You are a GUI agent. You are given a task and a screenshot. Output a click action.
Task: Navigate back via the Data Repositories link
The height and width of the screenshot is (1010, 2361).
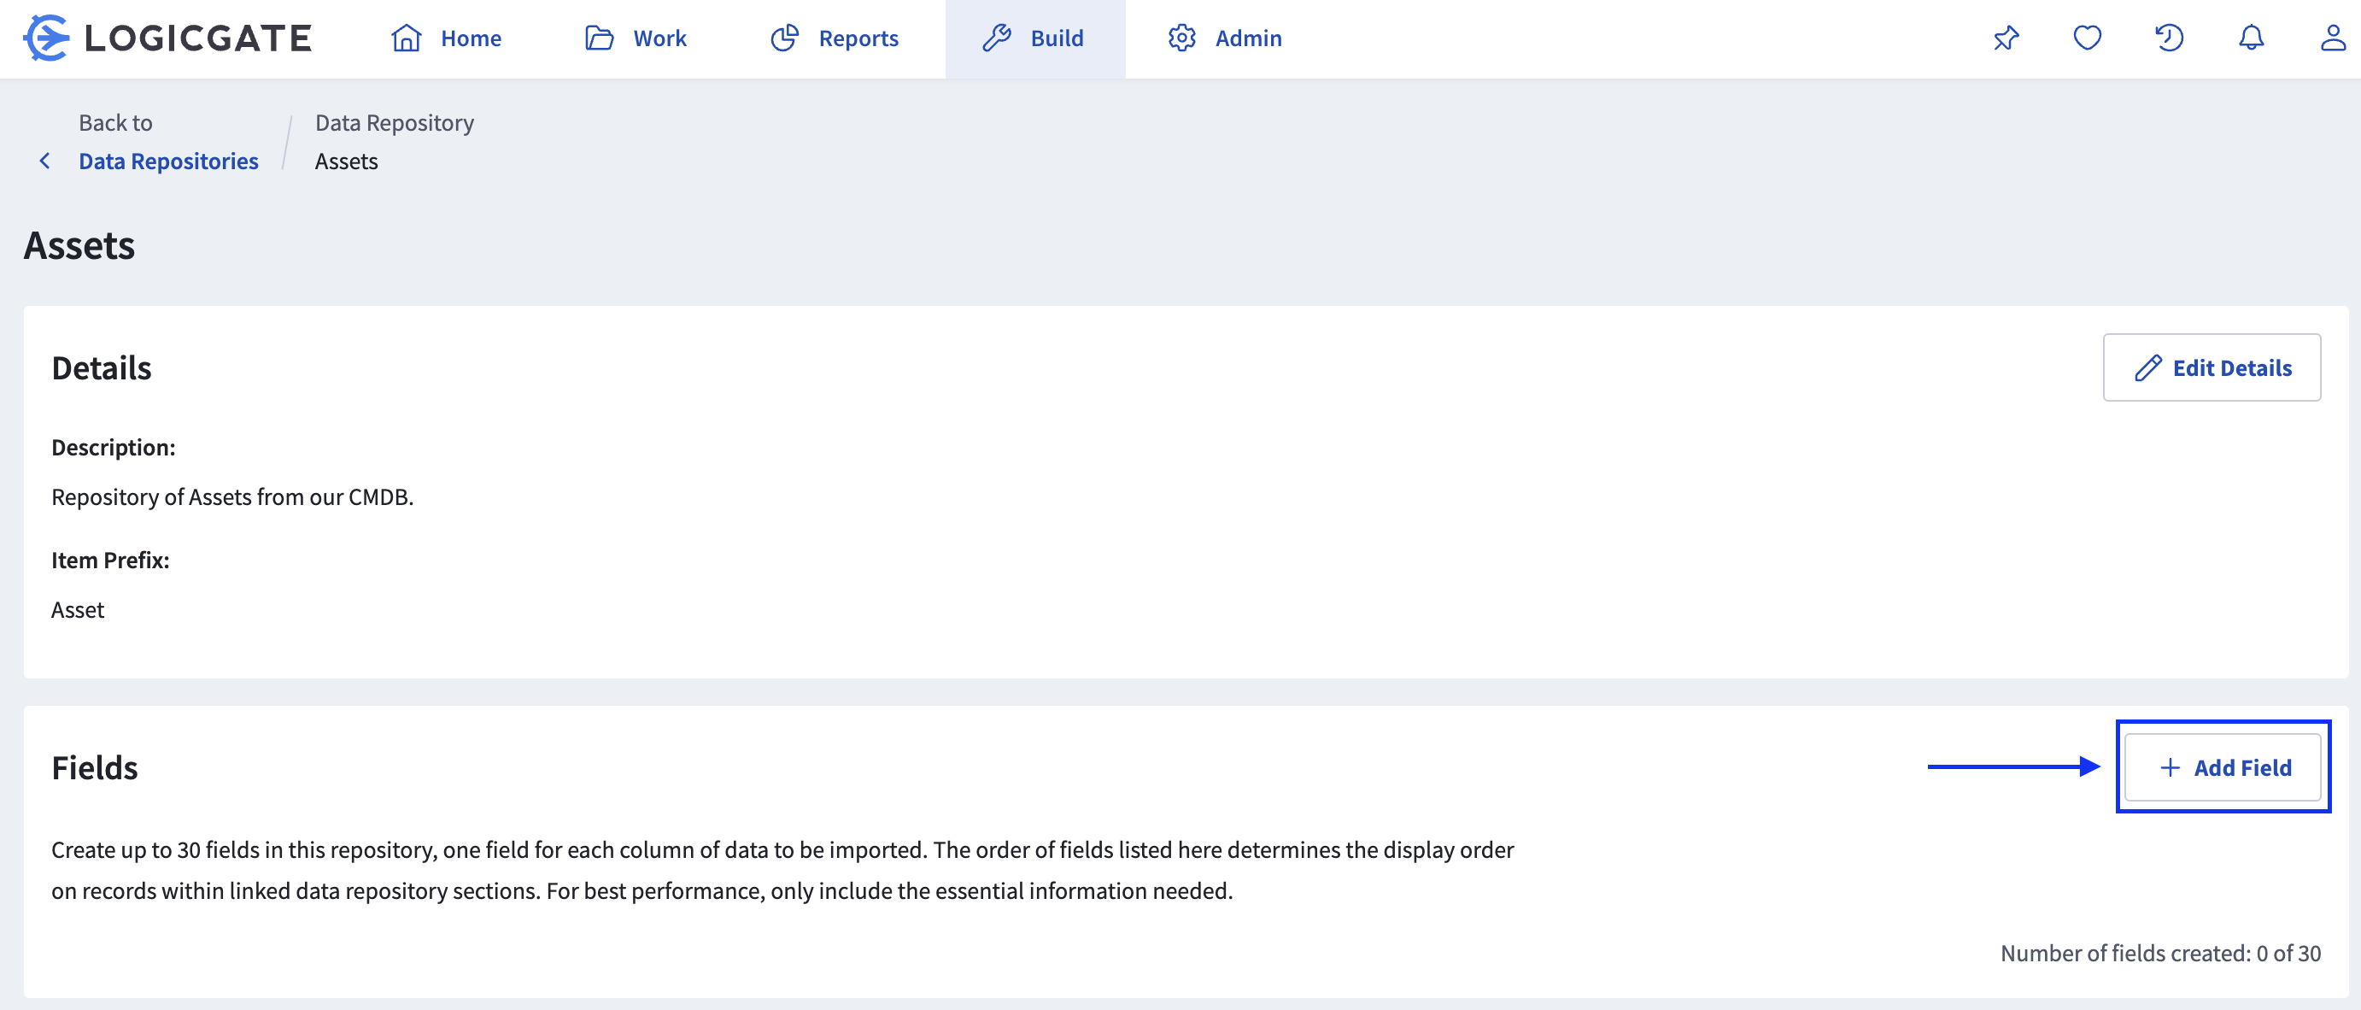coord(168,161)
